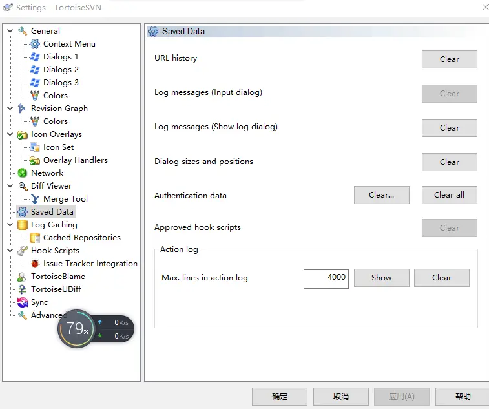Click the 79% network speed widget
The image size is (489, 409).
click(96, 329)
